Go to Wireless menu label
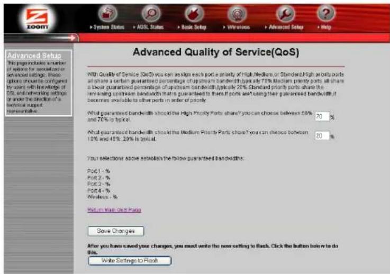390x274 pixels. [x=237, y=27]
